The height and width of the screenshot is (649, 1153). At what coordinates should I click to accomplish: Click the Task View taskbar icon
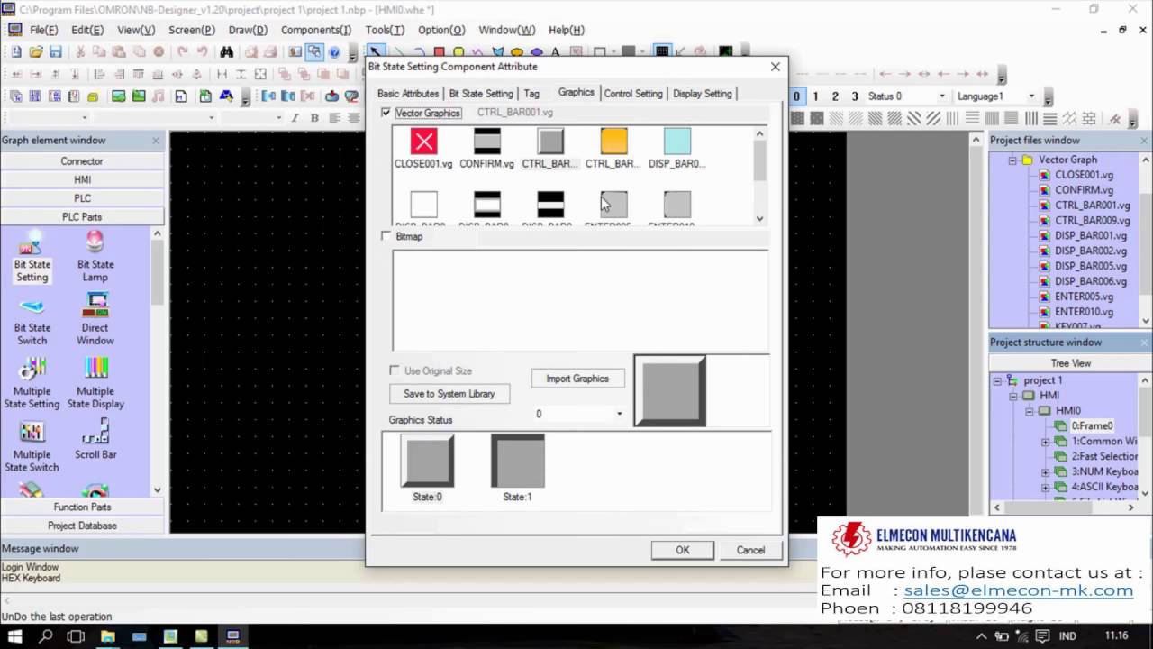[77, 636]
